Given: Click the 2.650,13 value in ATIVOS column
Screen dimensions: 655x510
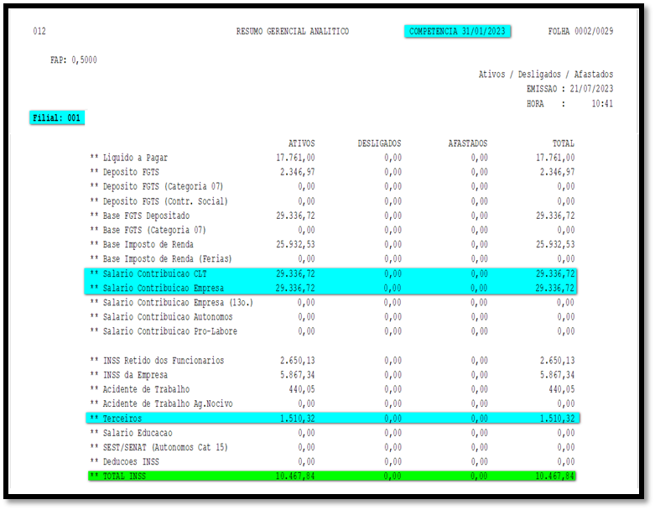Looking at the screenshot, I should point(298,361).
